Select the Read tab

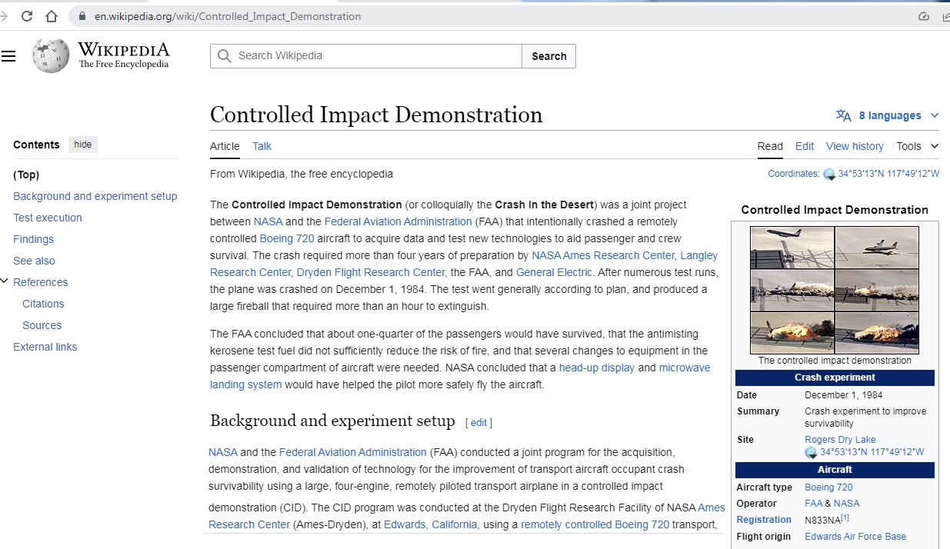click(x=770, y=146)
